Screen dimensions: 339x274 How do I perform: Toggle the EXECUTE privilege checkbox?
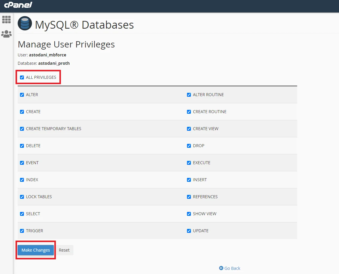coord(189,163)
